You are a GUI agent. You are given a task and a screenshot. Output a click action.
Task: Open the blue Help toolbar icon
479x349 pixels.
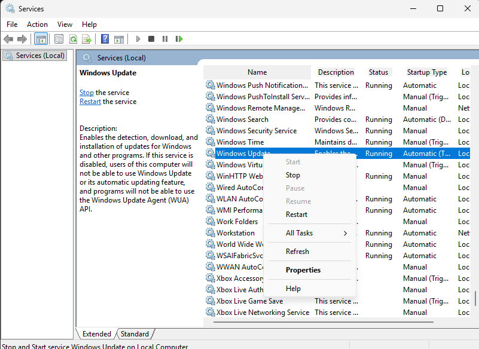105,39
